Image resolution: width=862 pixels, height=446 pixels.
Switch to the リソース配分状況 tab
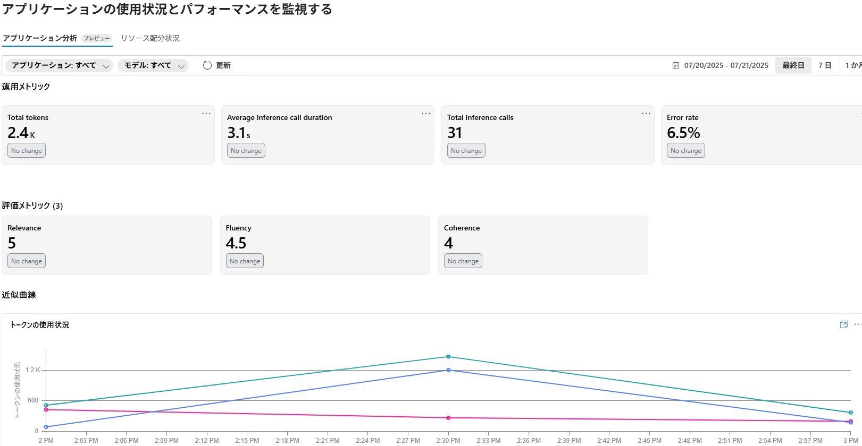click(150, 38)
